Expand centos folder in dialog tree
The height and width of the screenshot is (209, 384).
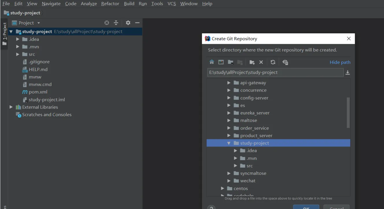(223, 188)
